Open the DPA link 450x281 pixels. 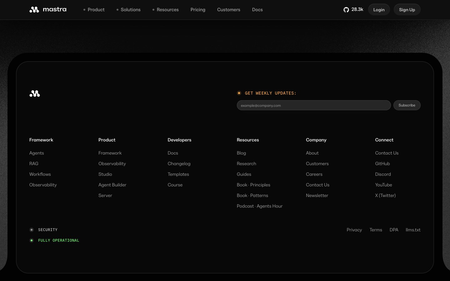click(394, 230)
